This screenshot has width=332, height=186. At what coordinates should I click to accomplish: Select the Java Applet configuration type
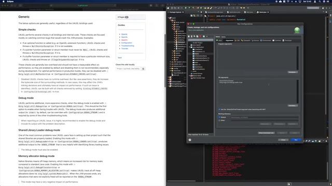click(197, 45)
